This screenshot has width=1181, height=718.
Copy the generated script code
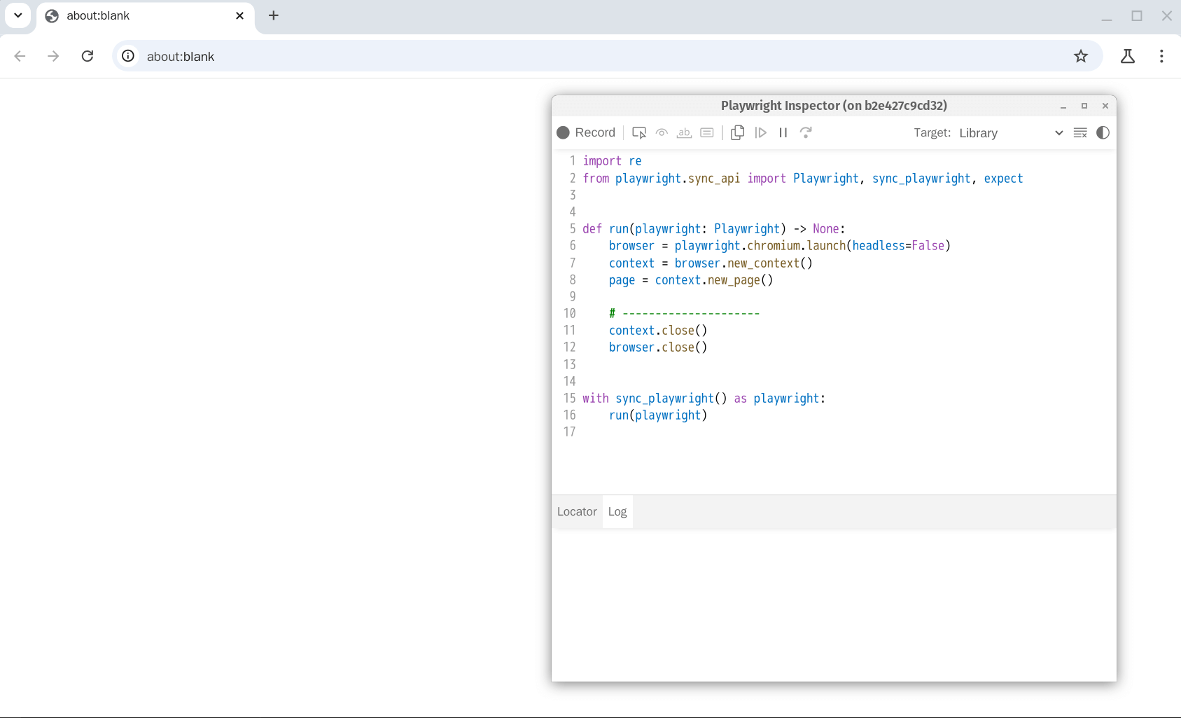(x=737, y=132)
